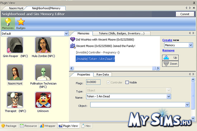Select '[invisible] Controller - Pregnancy' entry
Screen dimensions: 197x131
[98, 52]
